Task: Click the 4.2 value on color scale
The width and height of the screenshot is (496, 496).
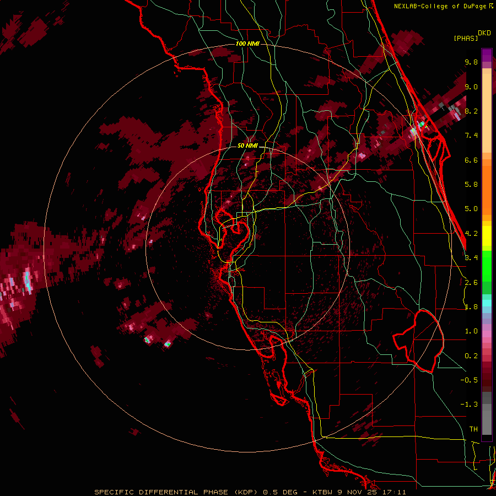Action: (471, 234)
